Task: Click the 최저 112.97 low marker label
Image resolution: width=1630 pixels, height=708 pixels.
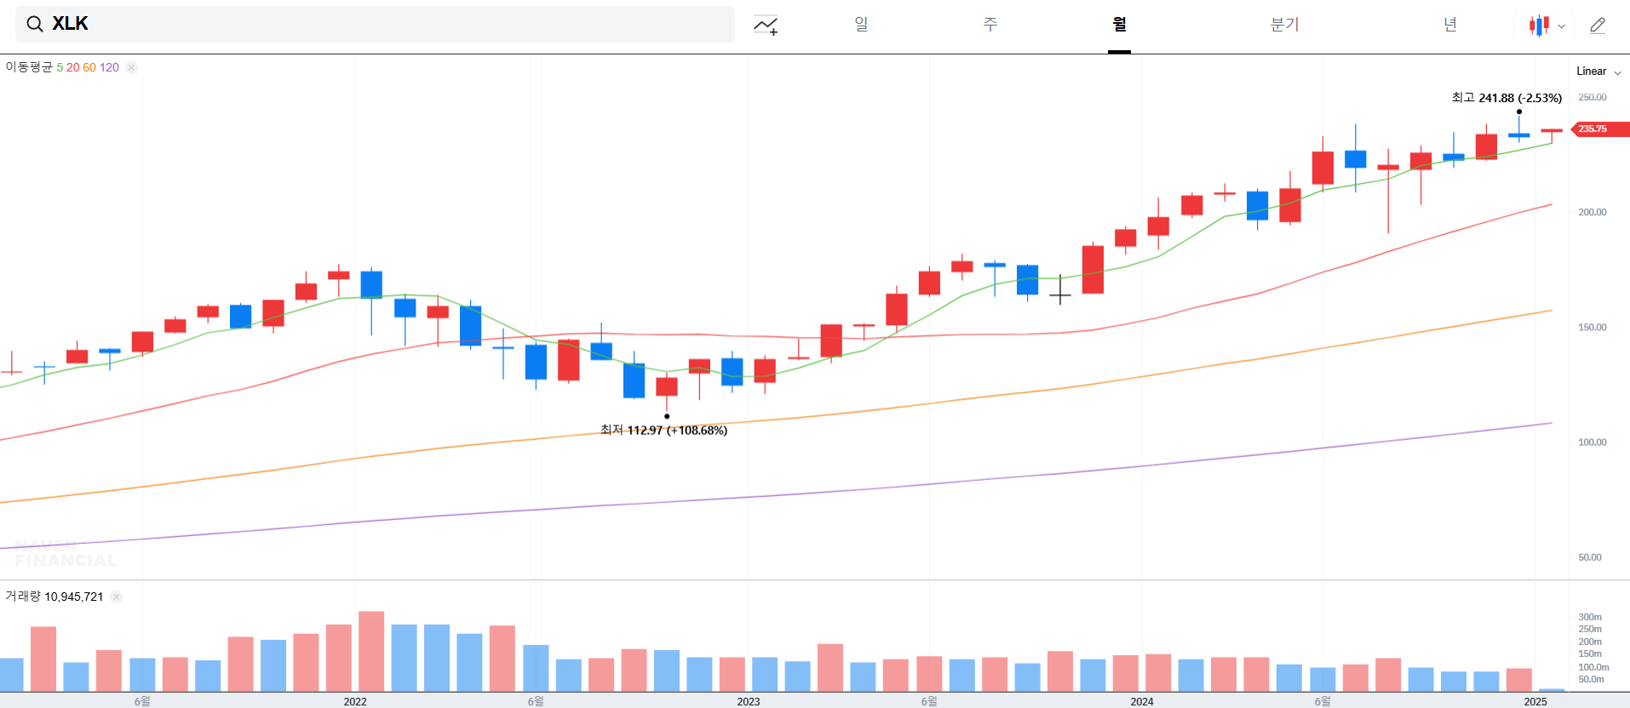Action: [x=663, y=431]
